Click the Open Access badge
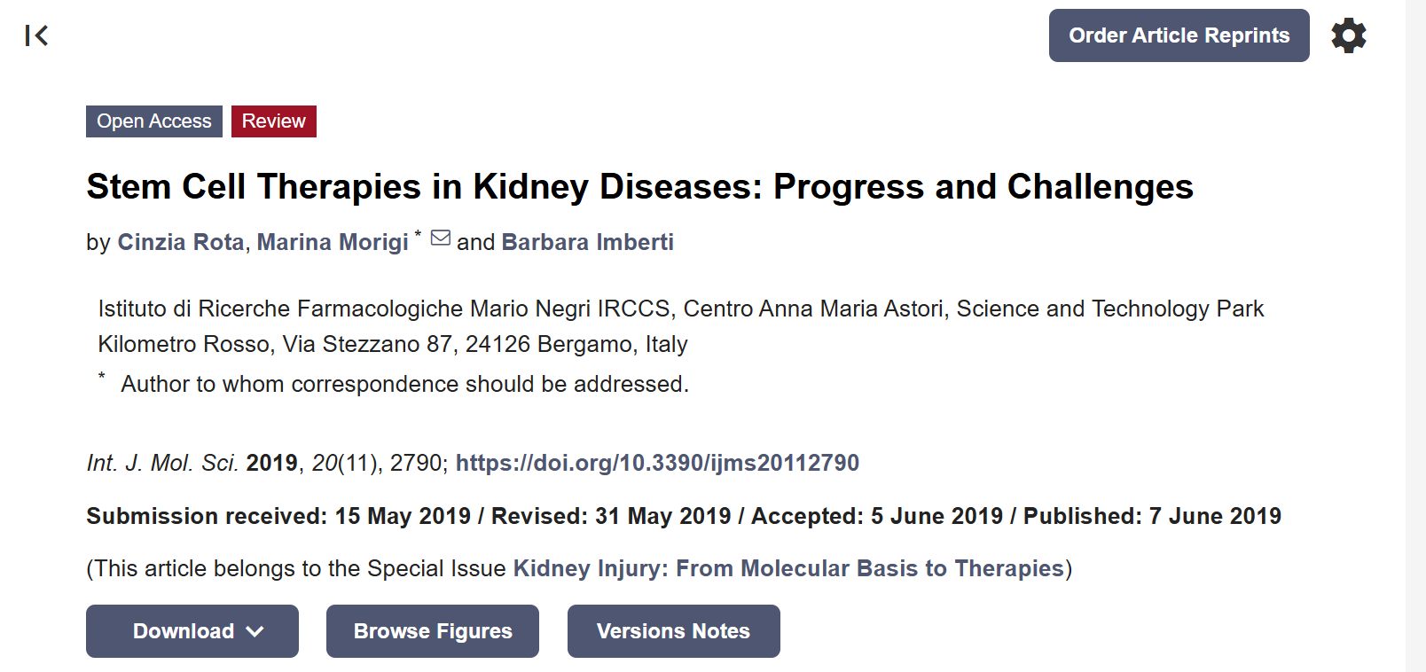Image resolution: width=1426 pixels, height=672 pixels. (x=154, y=121)
